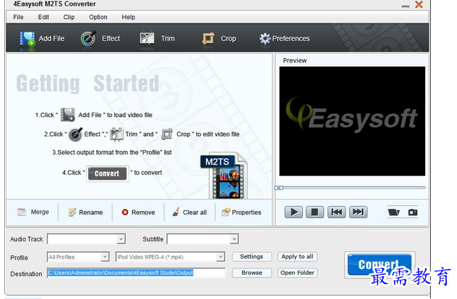Close the M2TS Converter window
This screenshot has height=299, width=457.
coord(419,5)
